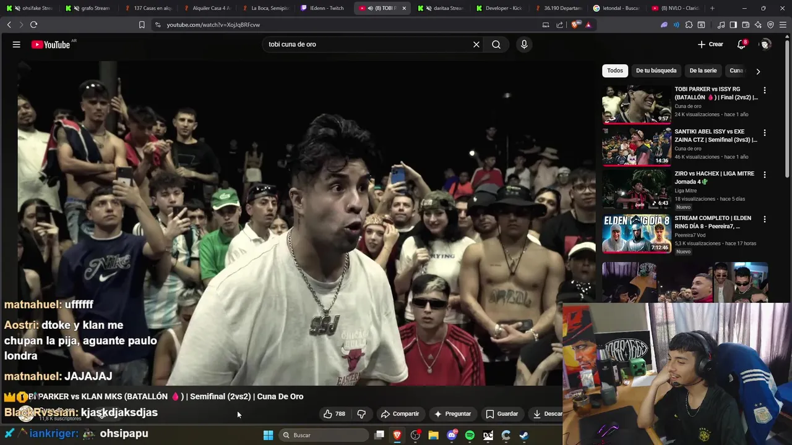
Task: Open the browser main menu
Action: pos(783,25)
